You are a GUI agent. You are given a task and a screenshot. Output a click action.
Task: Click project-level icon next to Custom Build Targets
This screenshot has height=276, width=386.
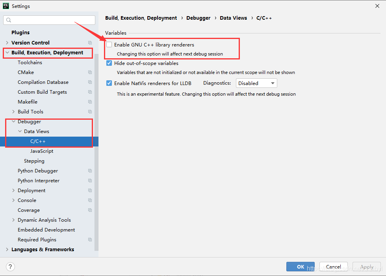(x=90, y=92)
